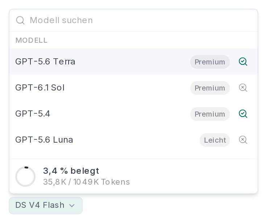Focus the Modell suchen search field
This screenshot has width=267, height=223.
[133, 20]
